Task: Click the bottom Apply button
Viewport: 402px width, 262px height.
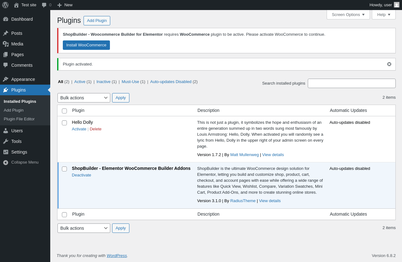Action: [x=121, y=228]
